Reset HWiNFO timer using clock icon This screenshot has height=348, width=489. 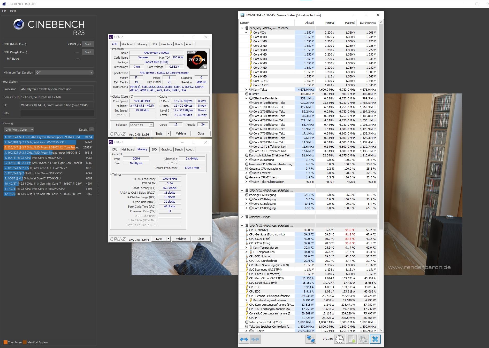pos(340,339)
